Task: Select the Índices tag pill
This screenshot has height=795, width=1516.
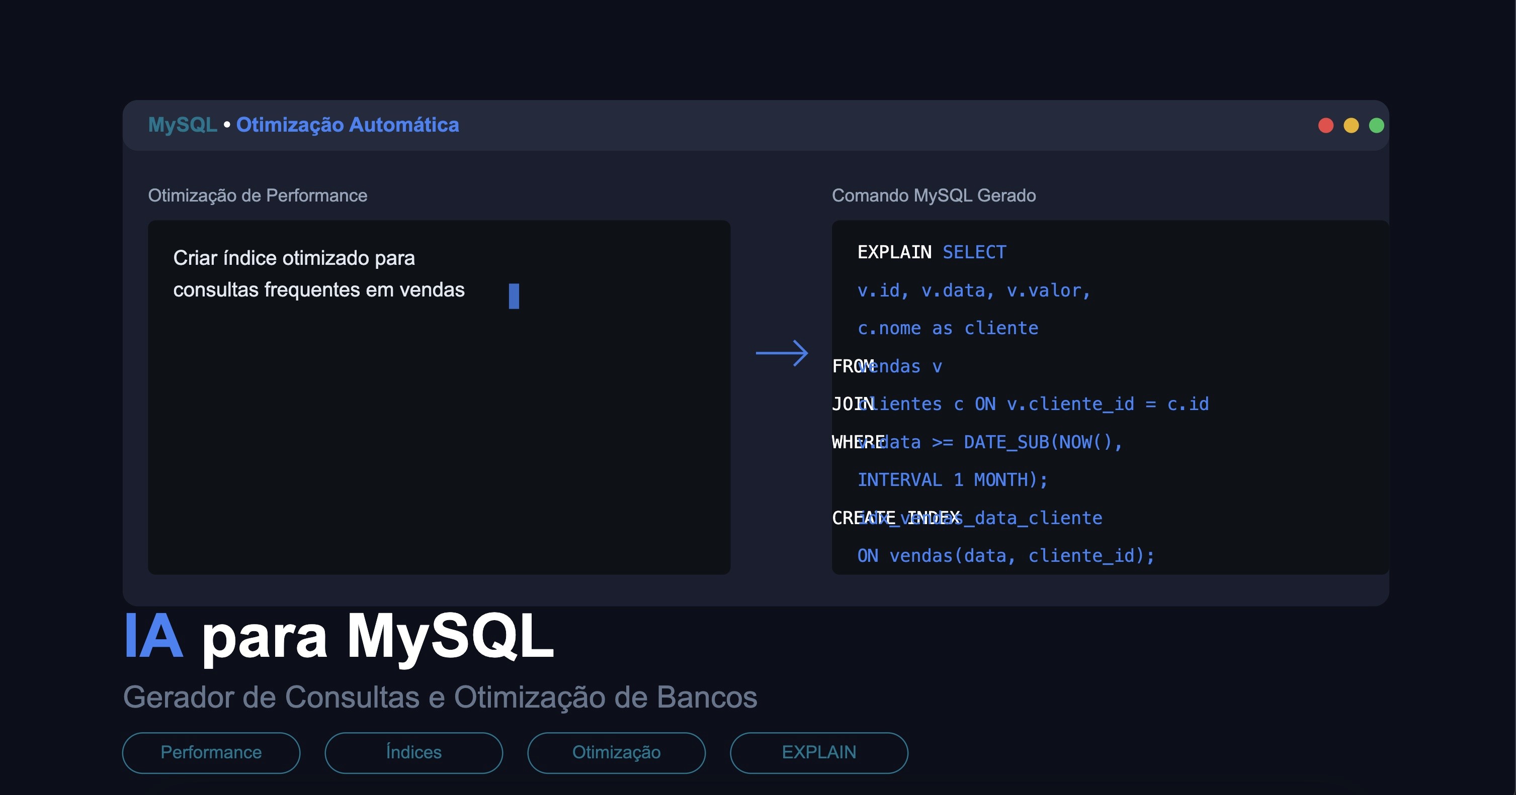Action: pyautogui.click(x=414, y=753)
